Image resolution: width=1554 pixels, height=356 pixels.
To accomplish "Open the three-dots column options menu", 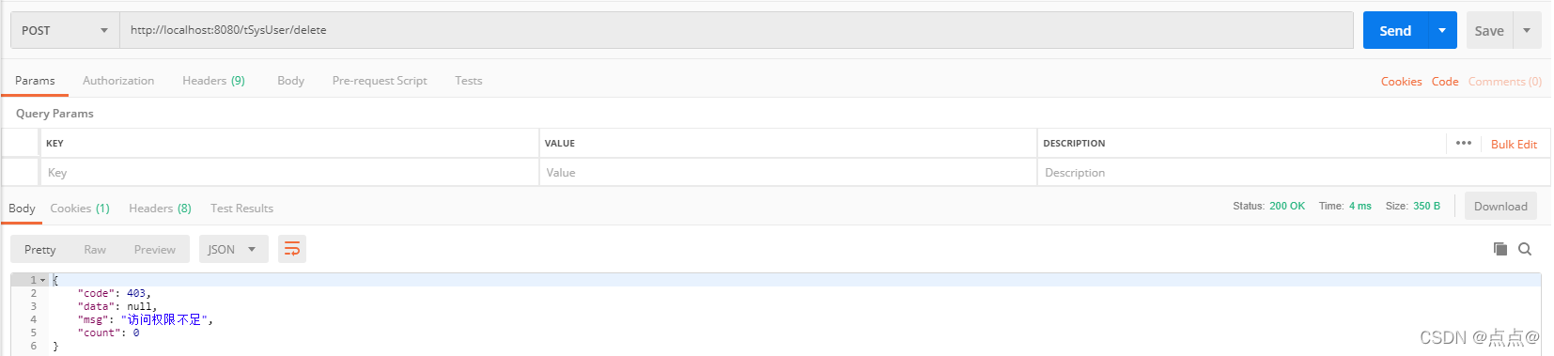I will (1463, 143).
